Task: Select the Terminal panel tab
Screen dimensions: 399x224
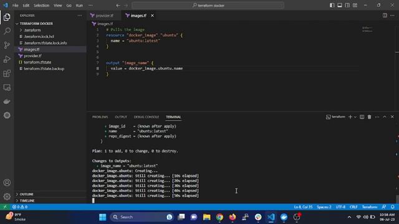Action: coord(173,117)
